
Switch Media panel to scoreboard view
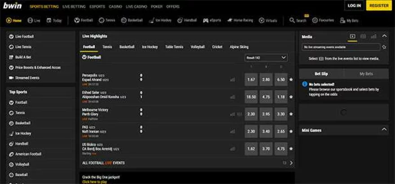pos(363,36)
